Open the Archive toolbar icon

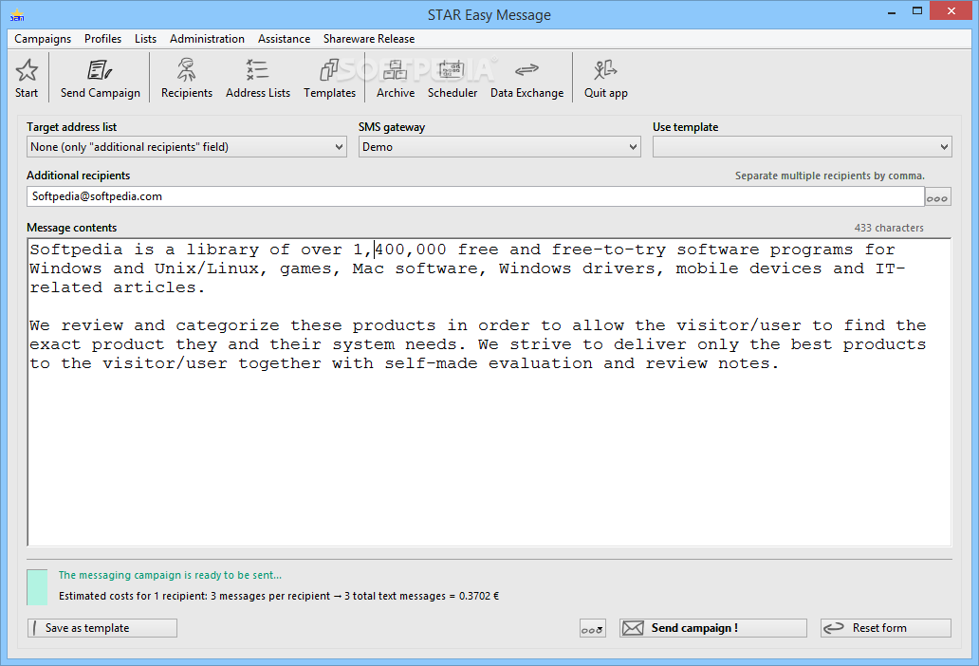pos(395,70)
